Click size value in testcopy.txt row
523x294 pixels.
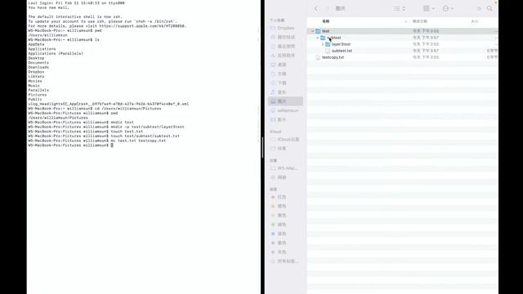(x=492, y=57)
